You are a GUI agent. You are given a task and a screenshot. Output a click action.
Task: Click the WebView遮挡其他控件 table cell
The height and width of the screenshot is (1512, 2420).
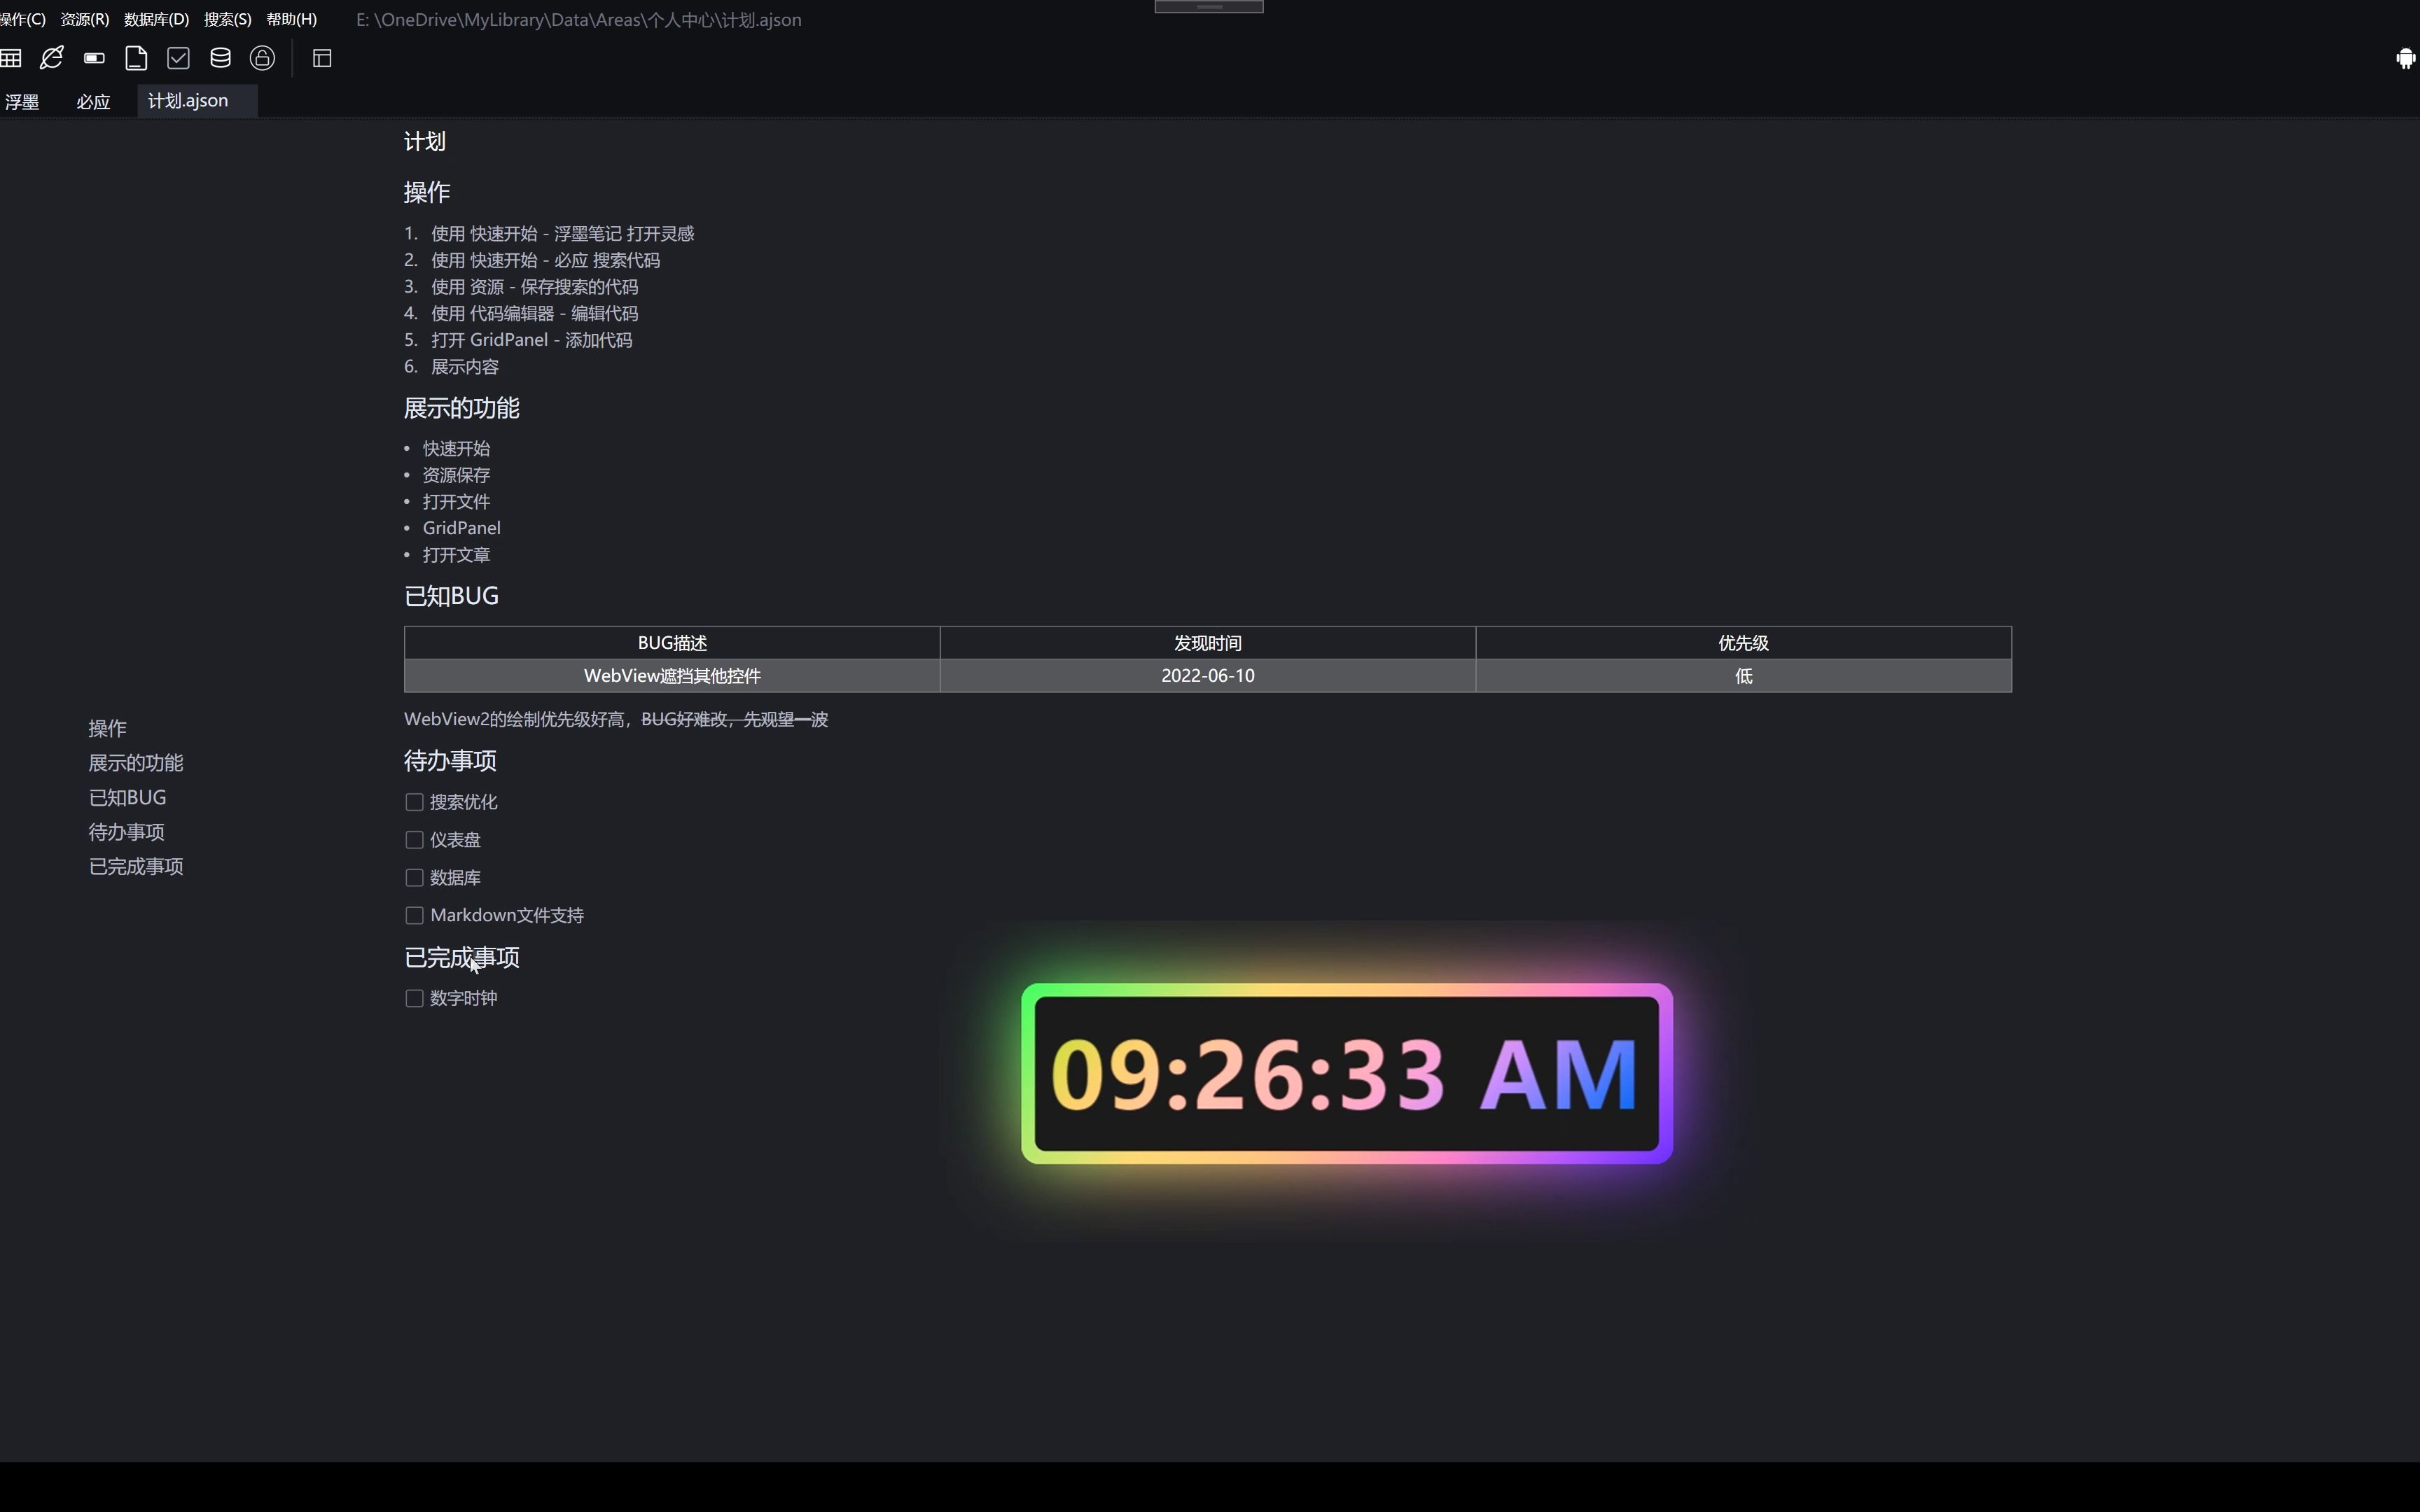(672, 676)
